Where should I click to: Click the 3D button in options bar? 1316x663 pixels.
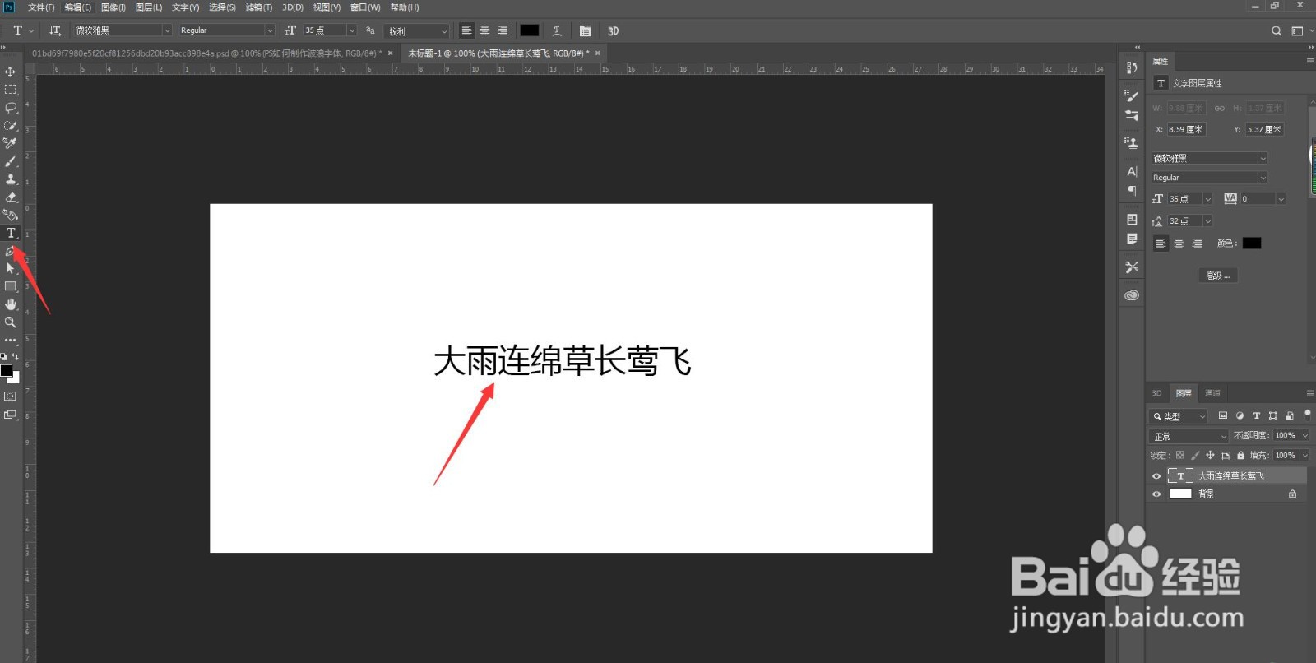[613, 30]
